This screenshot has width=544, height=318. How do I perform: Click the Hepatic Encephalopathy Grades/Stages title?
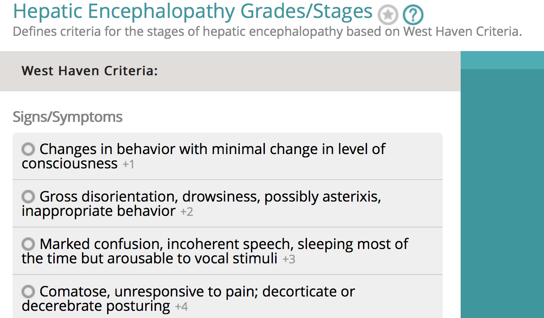[193, 12]
